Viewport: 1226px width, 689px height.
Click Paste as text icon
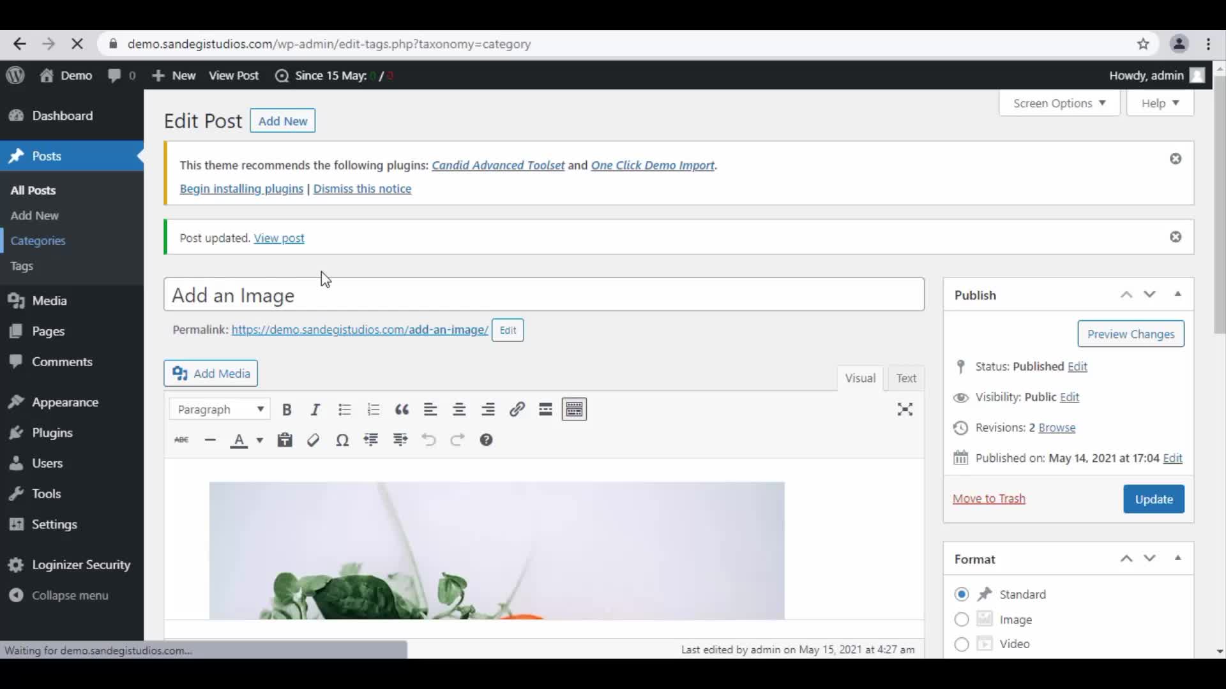[285, 440]
